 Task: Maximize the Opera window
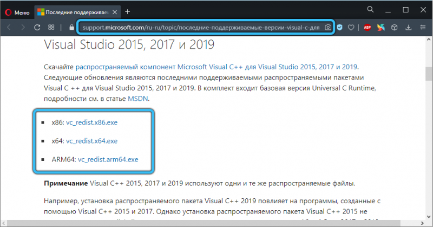405,10
